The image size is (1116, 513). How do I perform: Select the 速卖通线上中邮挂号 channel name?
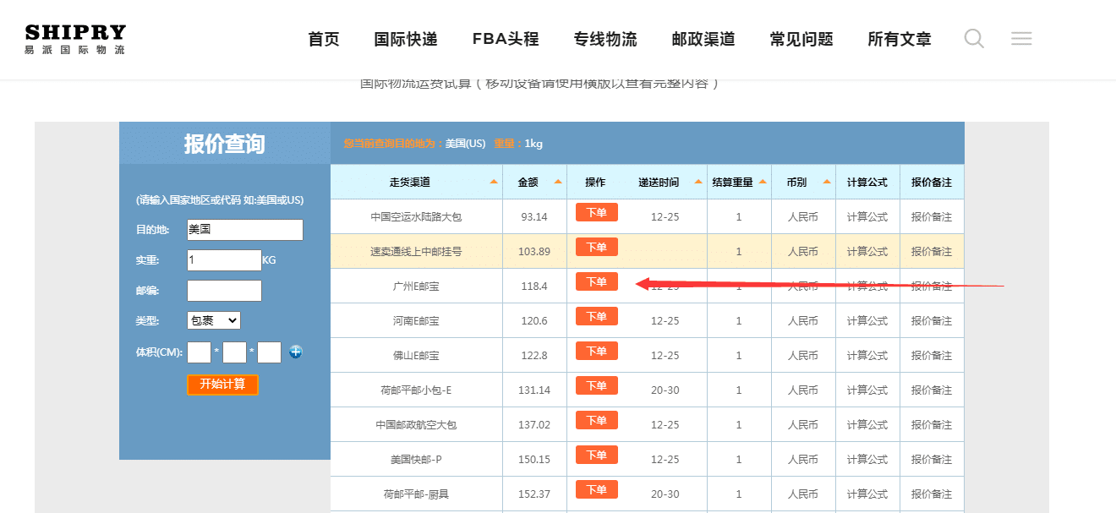click(416, 252)
